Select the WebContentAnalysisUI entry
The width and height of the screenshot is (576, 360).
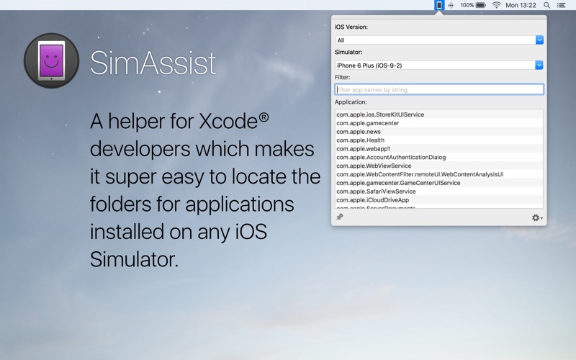tap(439, 174)
